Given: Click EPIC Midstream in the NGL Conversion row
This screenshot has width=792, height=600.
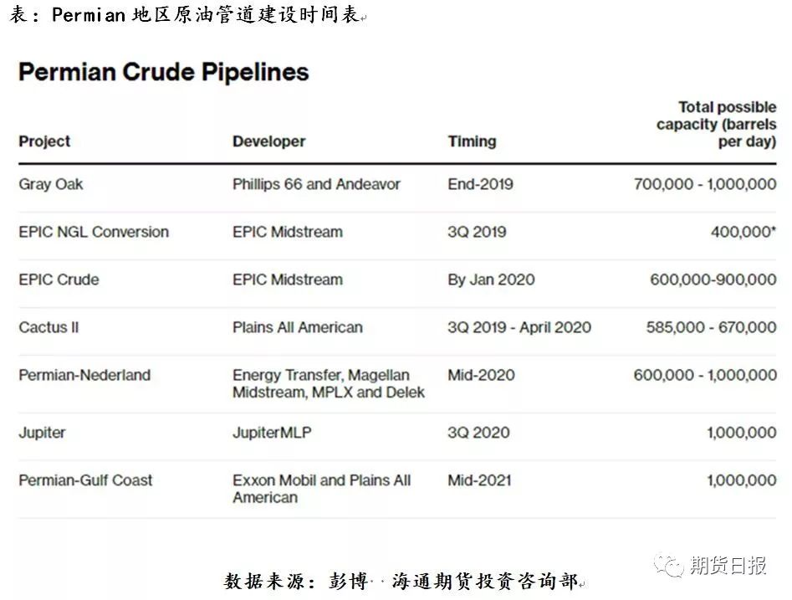Looking at the screenshot, I should click(288, 232).
